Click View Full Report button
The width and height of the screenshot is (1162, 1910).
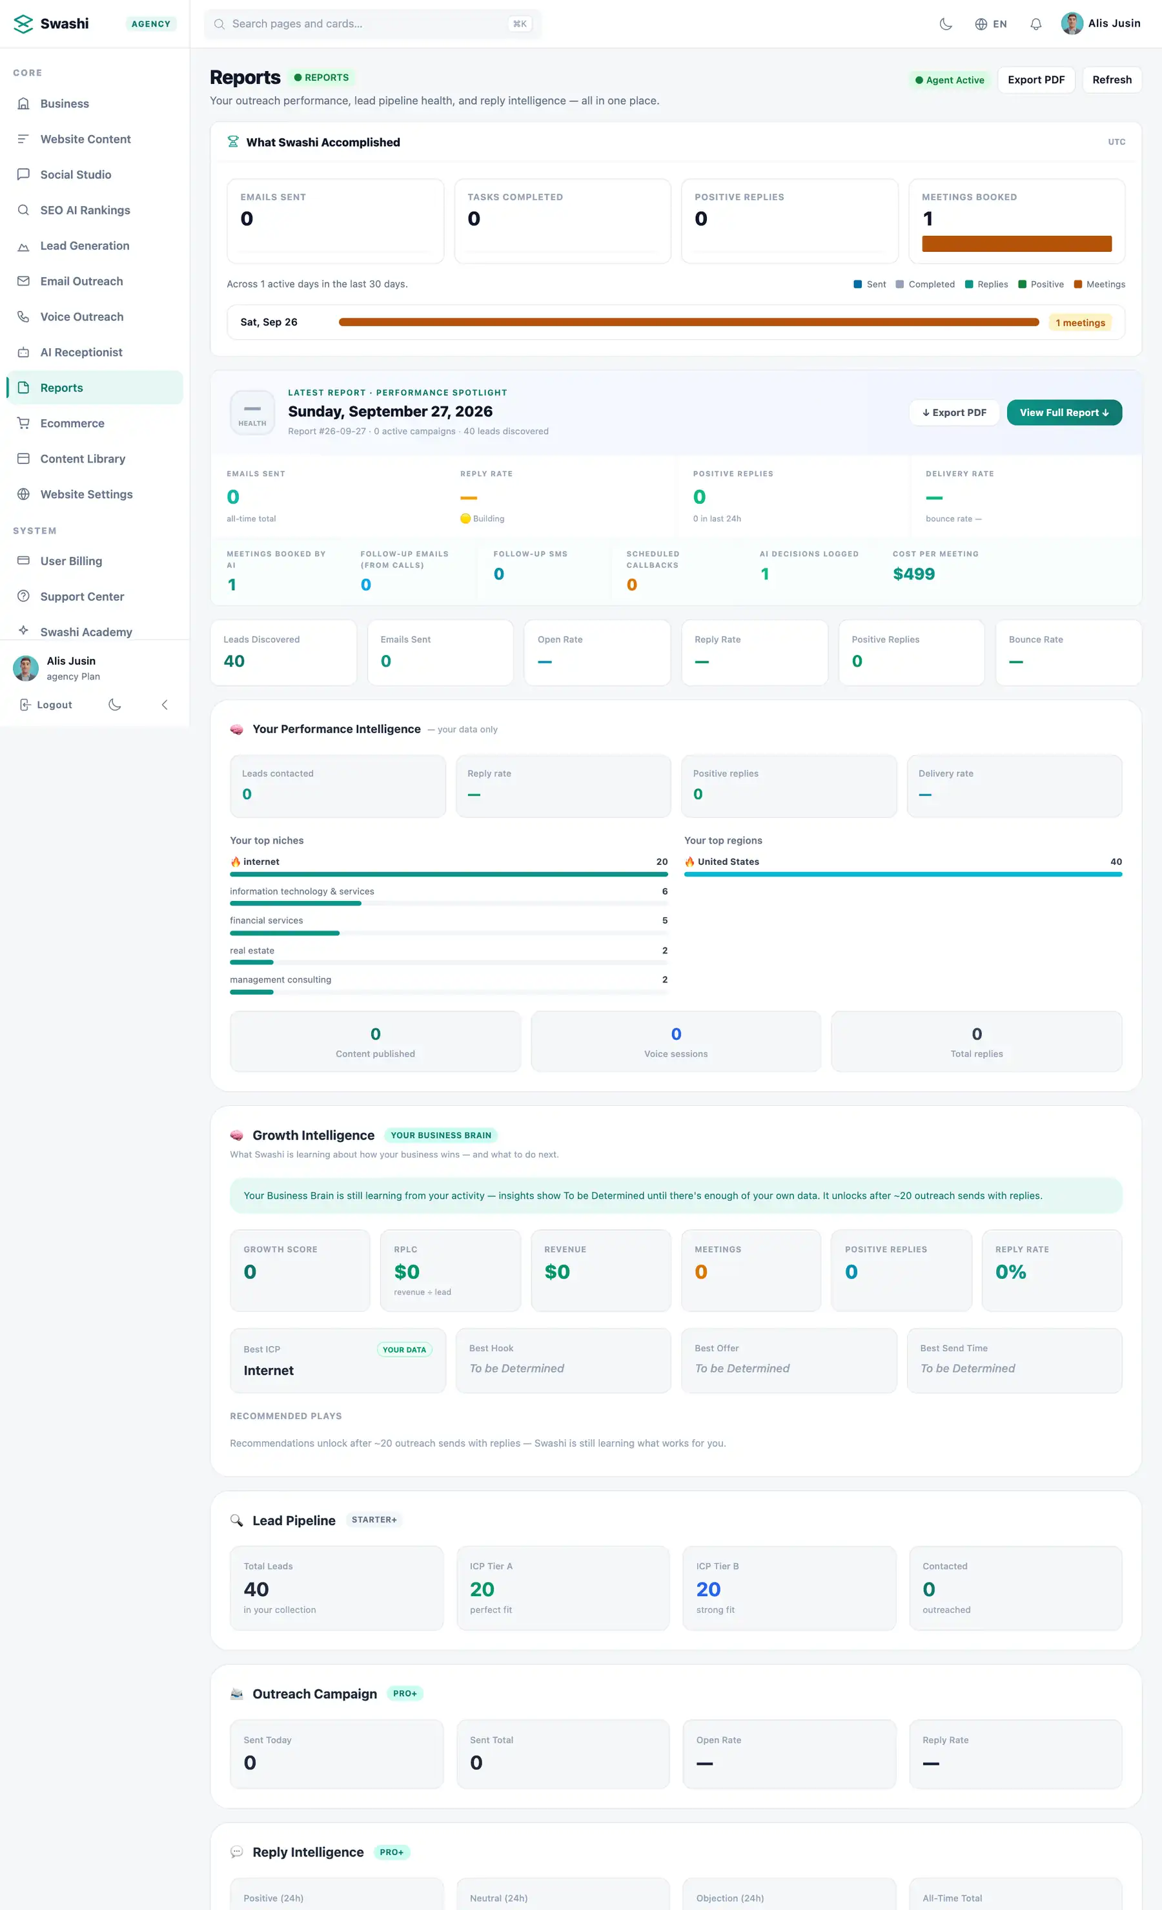(1064, 412)
